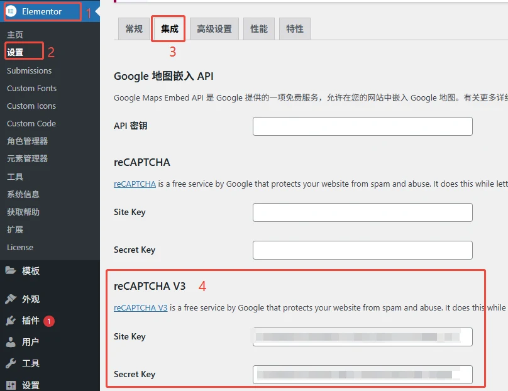
Task: Click the 设置 sliders icon at bottom
Action: pyautogui.click(x=10, y=385)
